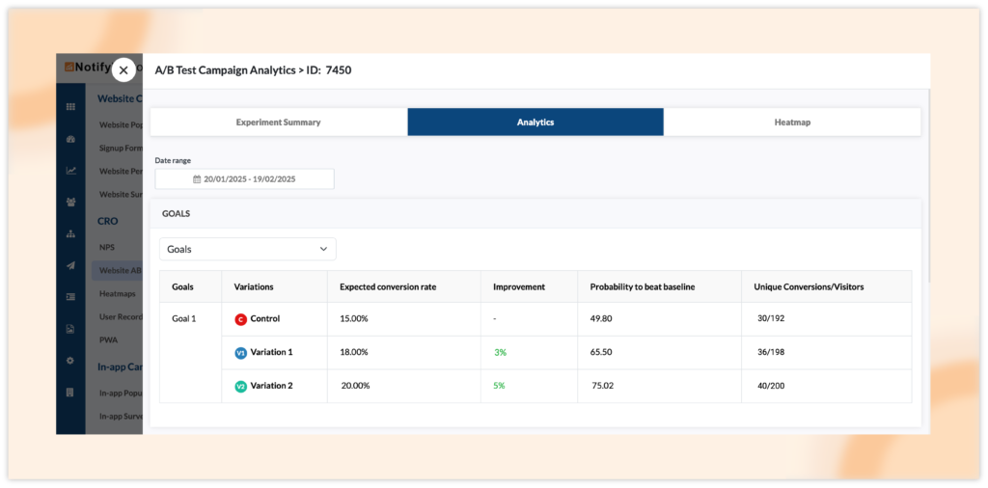Open In-app Popups sidebar item
Screen dimensions: 988x488
pyautogui.click(x=121, y=393)
